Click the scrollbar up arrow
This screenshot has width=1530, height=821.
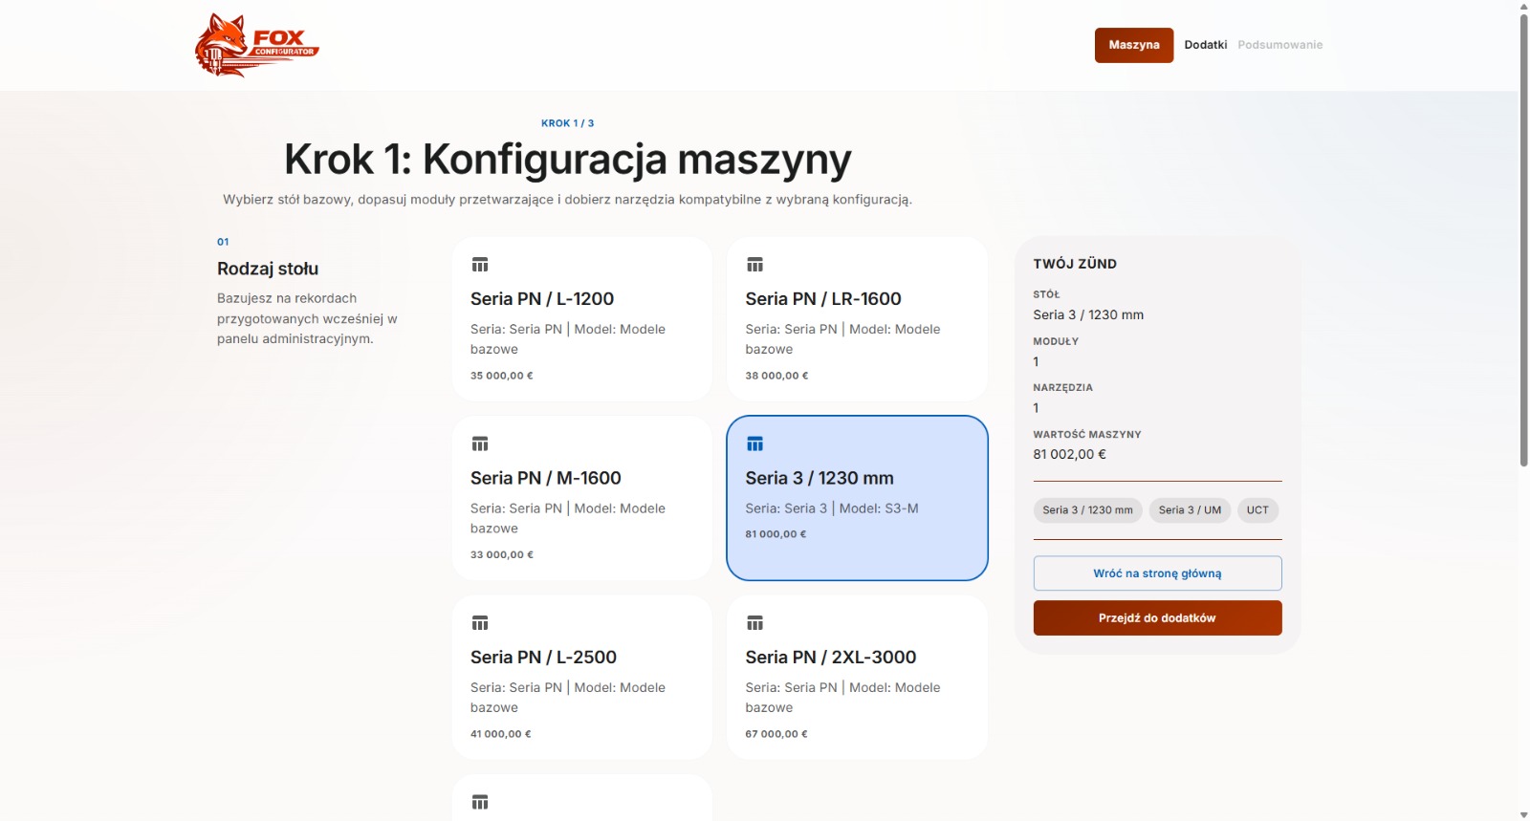[x=1523, y=6]
